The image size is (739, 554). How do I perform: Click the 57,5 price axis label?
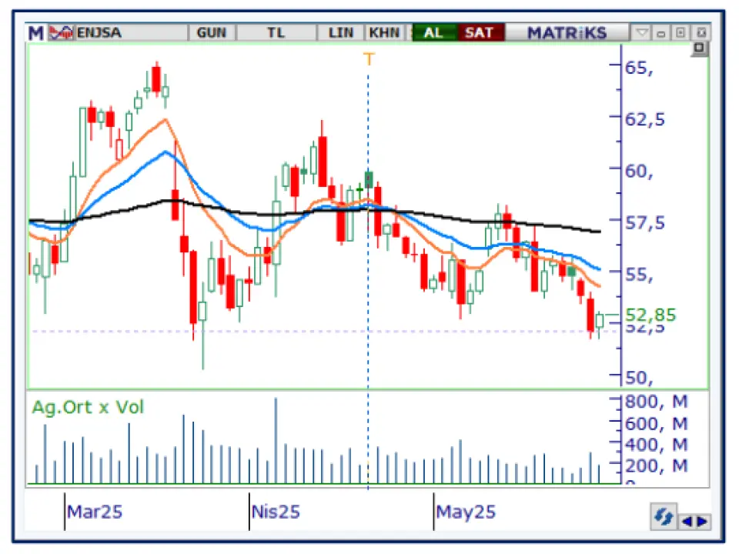click(645, 222)
